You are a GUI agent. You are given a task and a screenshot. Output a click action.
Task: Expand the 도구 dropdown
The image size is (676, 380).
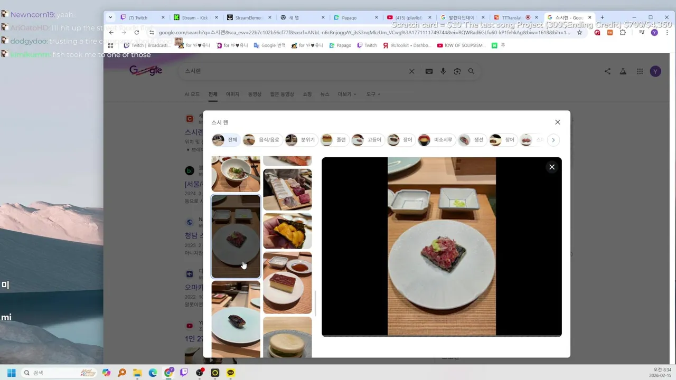click(x=373, y=94)
